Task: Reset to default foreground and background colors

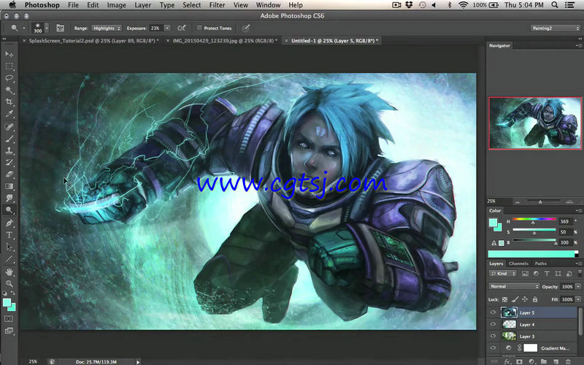Action: pos(5,293)
